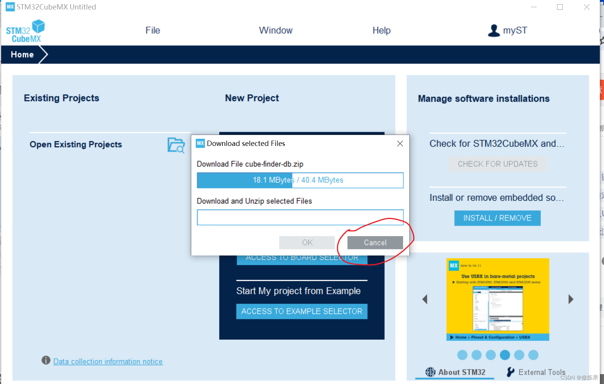The height and width of the screenshot is (384, 604).
Task: Show previous carousel slide with left arrow
Action: [425, 299]
